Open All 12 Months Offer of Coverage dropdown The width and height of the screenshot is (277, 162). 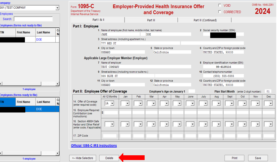coord(112,103)
